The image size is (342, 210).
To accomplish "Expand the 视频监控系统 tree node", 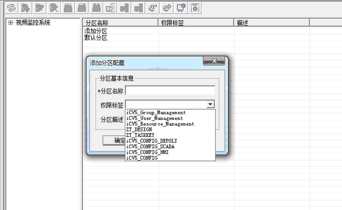I will tap(10, 22).
